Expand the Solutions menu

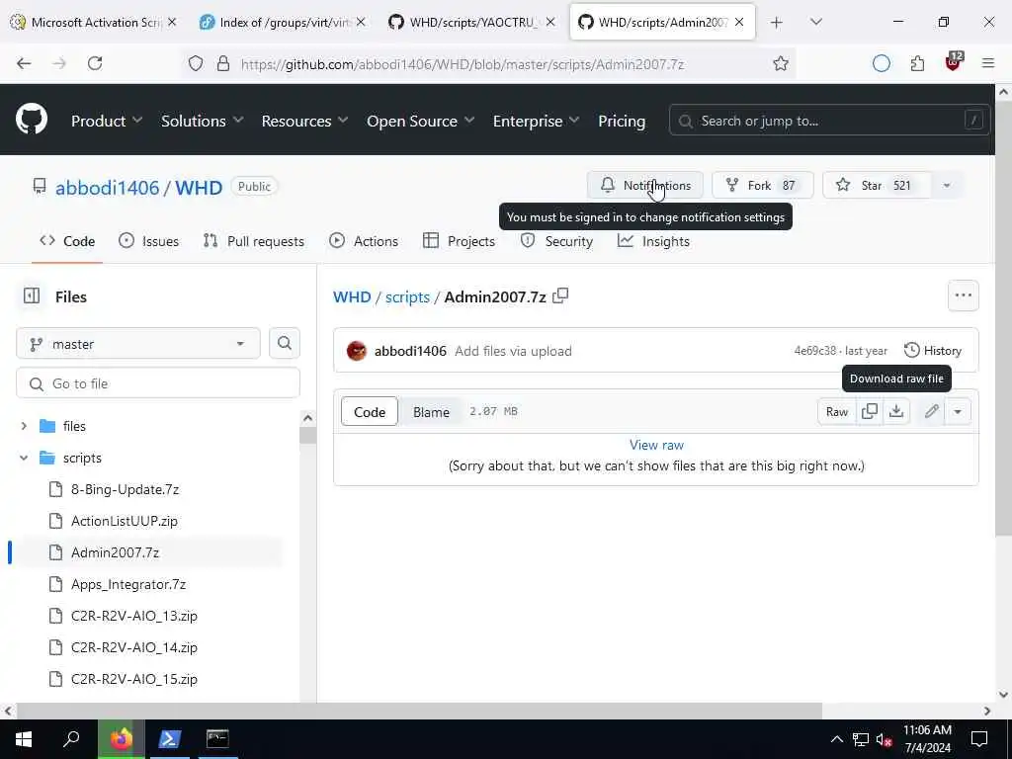click(202, 121)
